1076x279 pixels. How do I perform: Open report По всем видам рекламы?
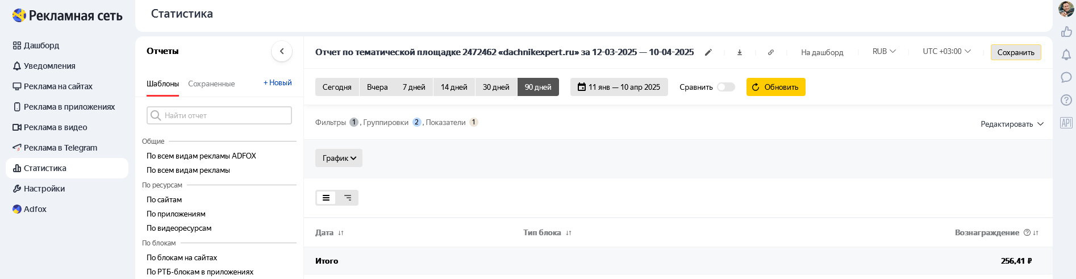188,170
